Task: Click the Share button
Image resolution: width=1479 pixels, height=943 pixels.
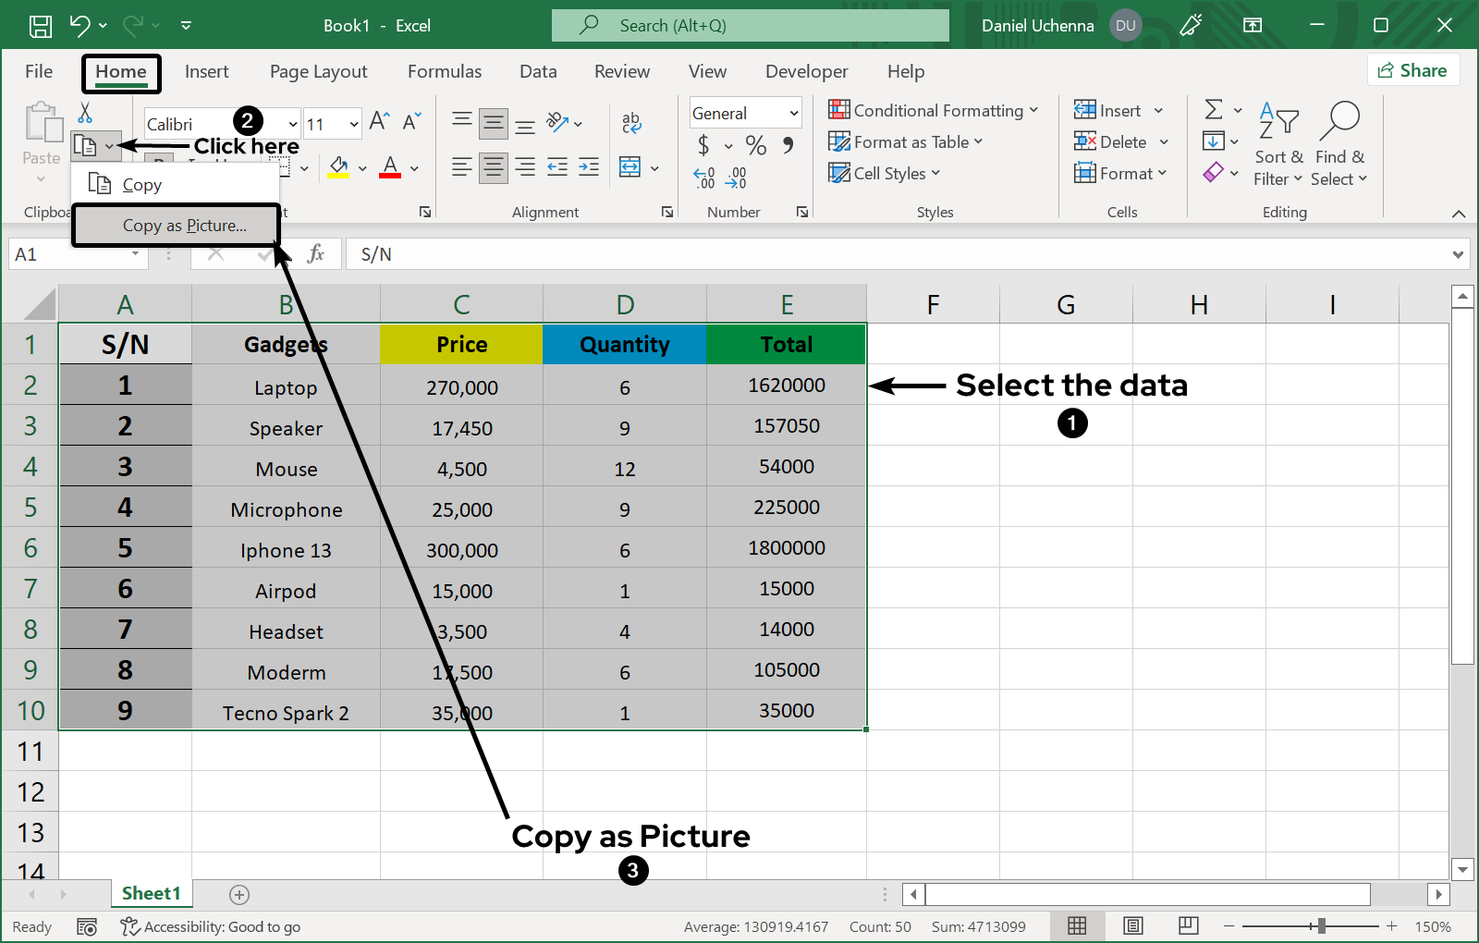Action: [x=1413, y=69]
